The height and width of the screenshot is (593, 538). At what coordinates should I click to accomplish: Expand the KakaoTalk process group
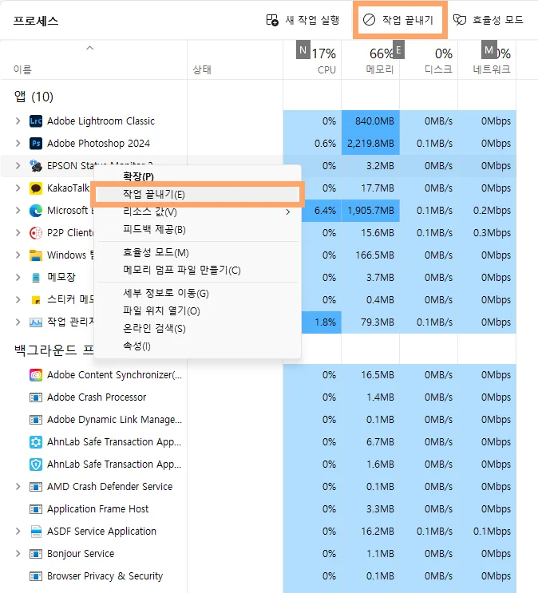point(18,188)
